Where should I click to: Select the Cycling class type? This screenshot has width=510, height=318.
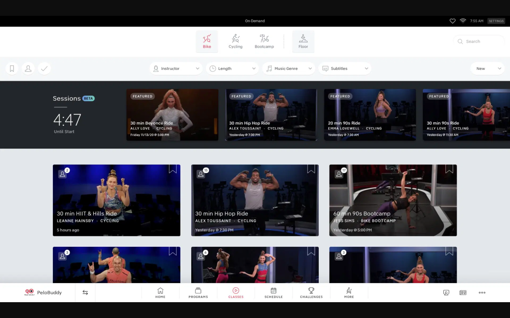(235, 42)
